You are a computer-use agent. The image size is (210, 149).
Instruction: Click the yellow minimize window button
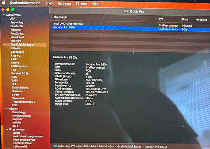coord(8,9)
